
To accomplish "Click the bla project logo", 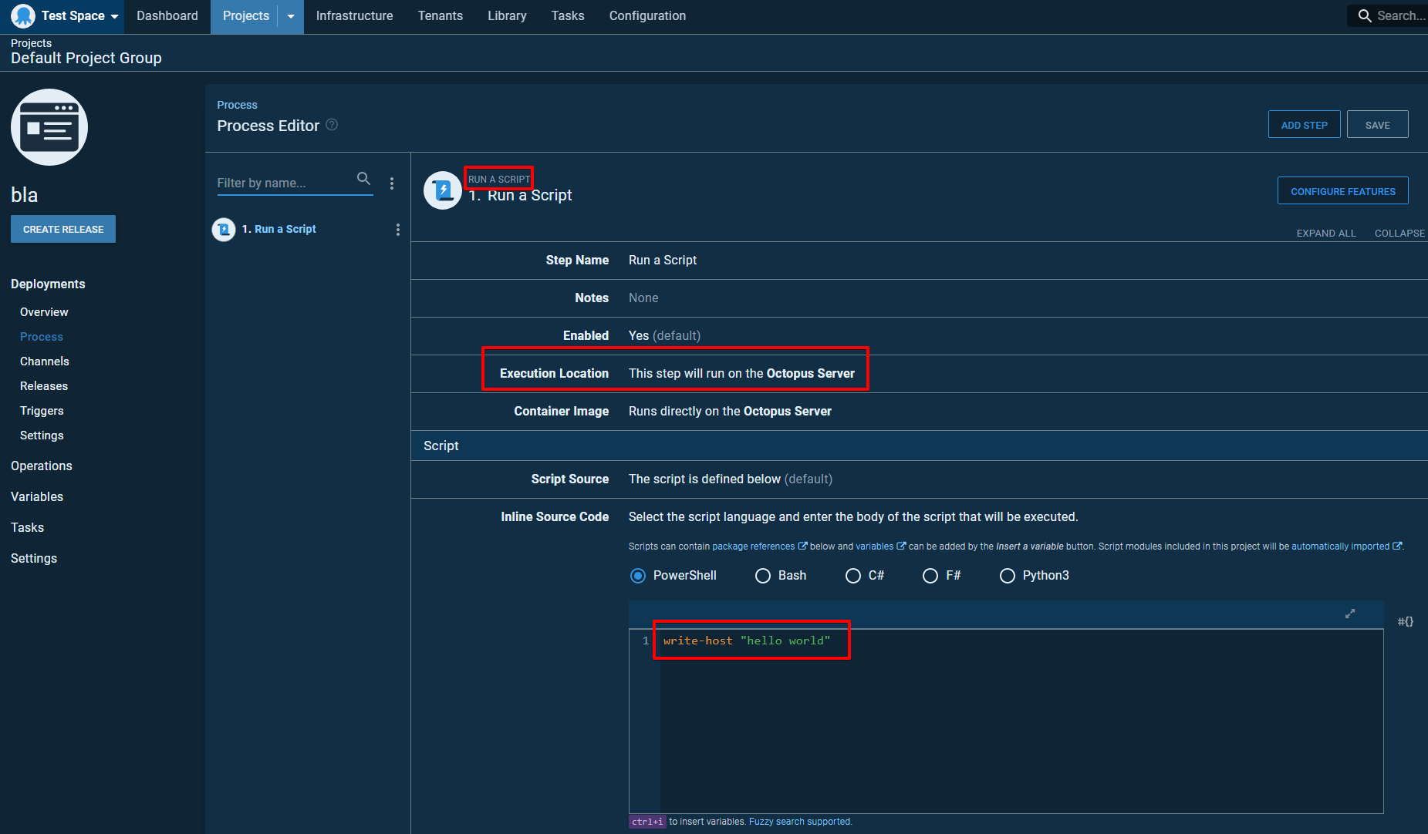I will click(x=49, y=127).
